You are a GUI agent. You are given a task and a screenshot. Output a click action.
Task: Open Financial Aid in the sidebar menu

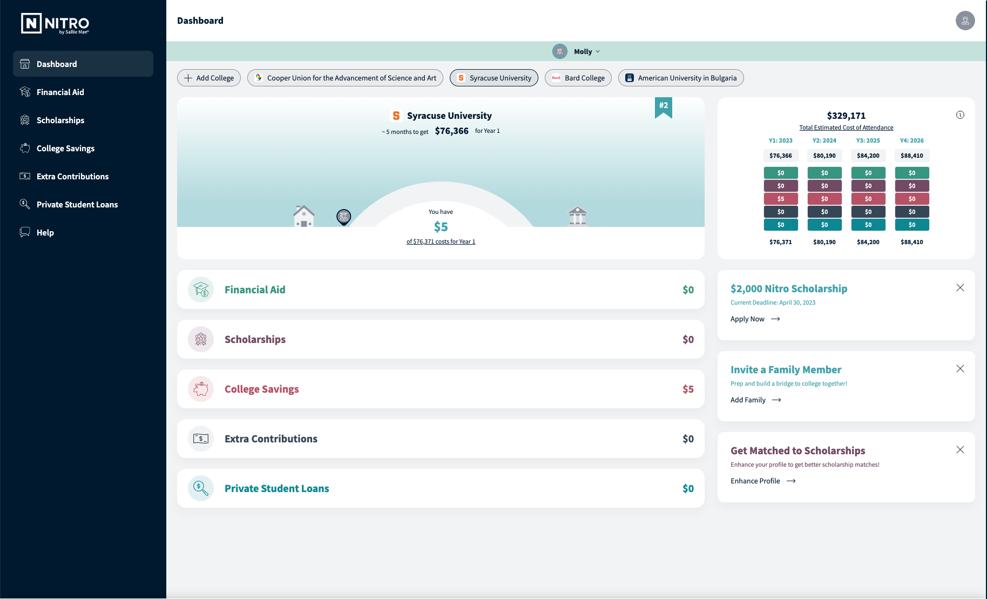click(83, 92)
